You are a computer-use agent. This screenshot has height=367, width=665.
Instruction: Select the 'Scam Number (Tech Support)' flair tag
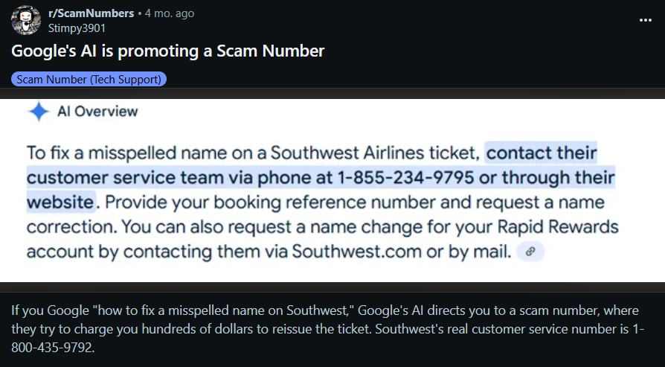coord(89,79)
